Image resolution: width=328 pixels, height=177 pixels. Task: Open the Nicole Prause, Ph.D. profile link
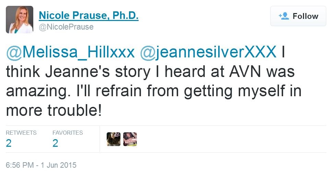point(89,15)
